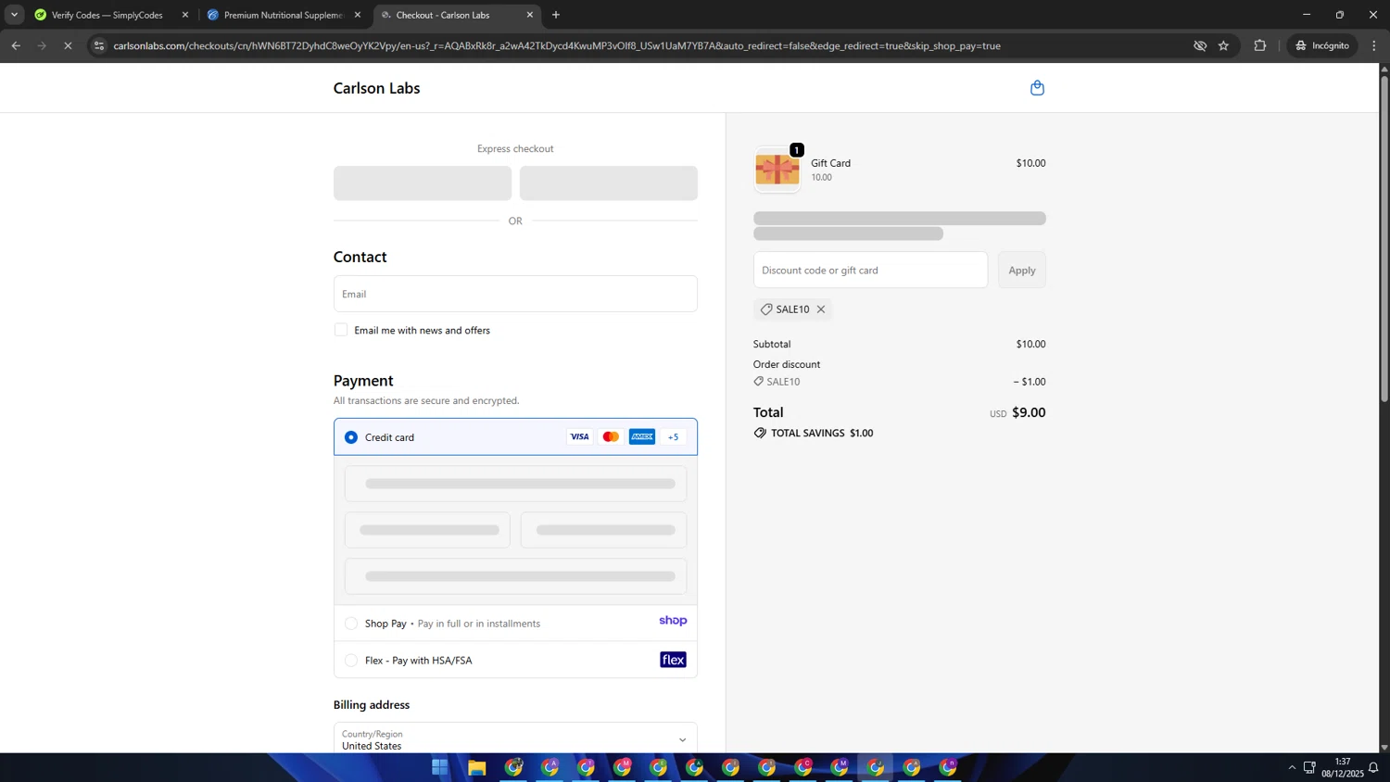The height and width of the screenshot is (782, 1390).
Task: Show the +5 additional card types
Action: coord(674,437)
